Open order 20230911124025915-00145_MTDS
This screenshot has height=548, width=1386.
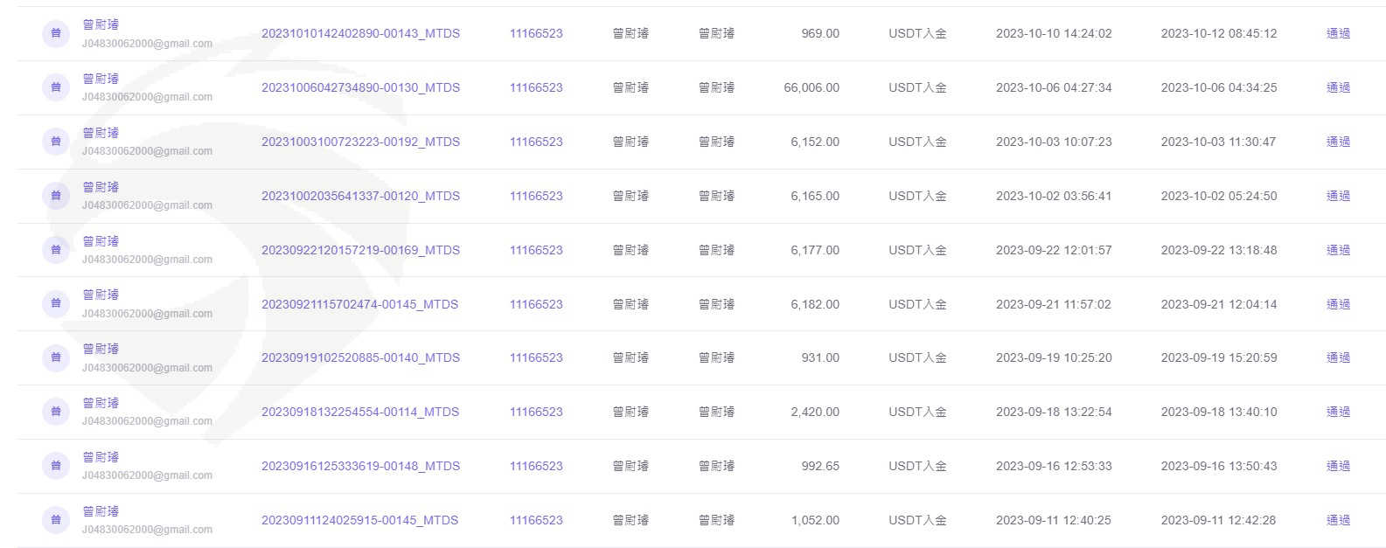359,520
